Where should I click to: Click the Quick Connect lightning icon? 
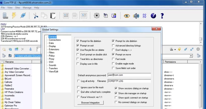click(14, 16)
